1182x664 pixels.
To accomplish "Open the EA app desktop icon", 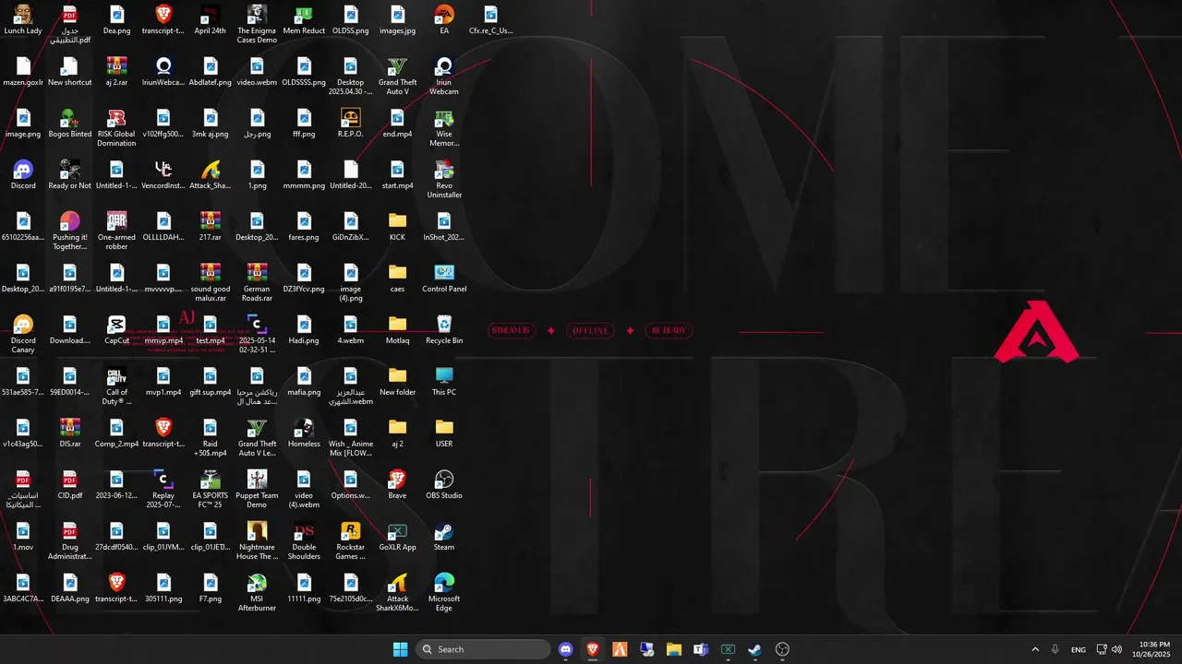I will (x=444, y=20).
